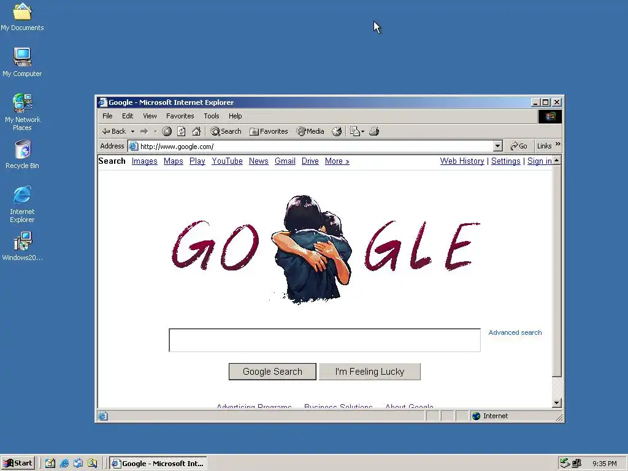Click the Sign in link

tap(540, 161)
